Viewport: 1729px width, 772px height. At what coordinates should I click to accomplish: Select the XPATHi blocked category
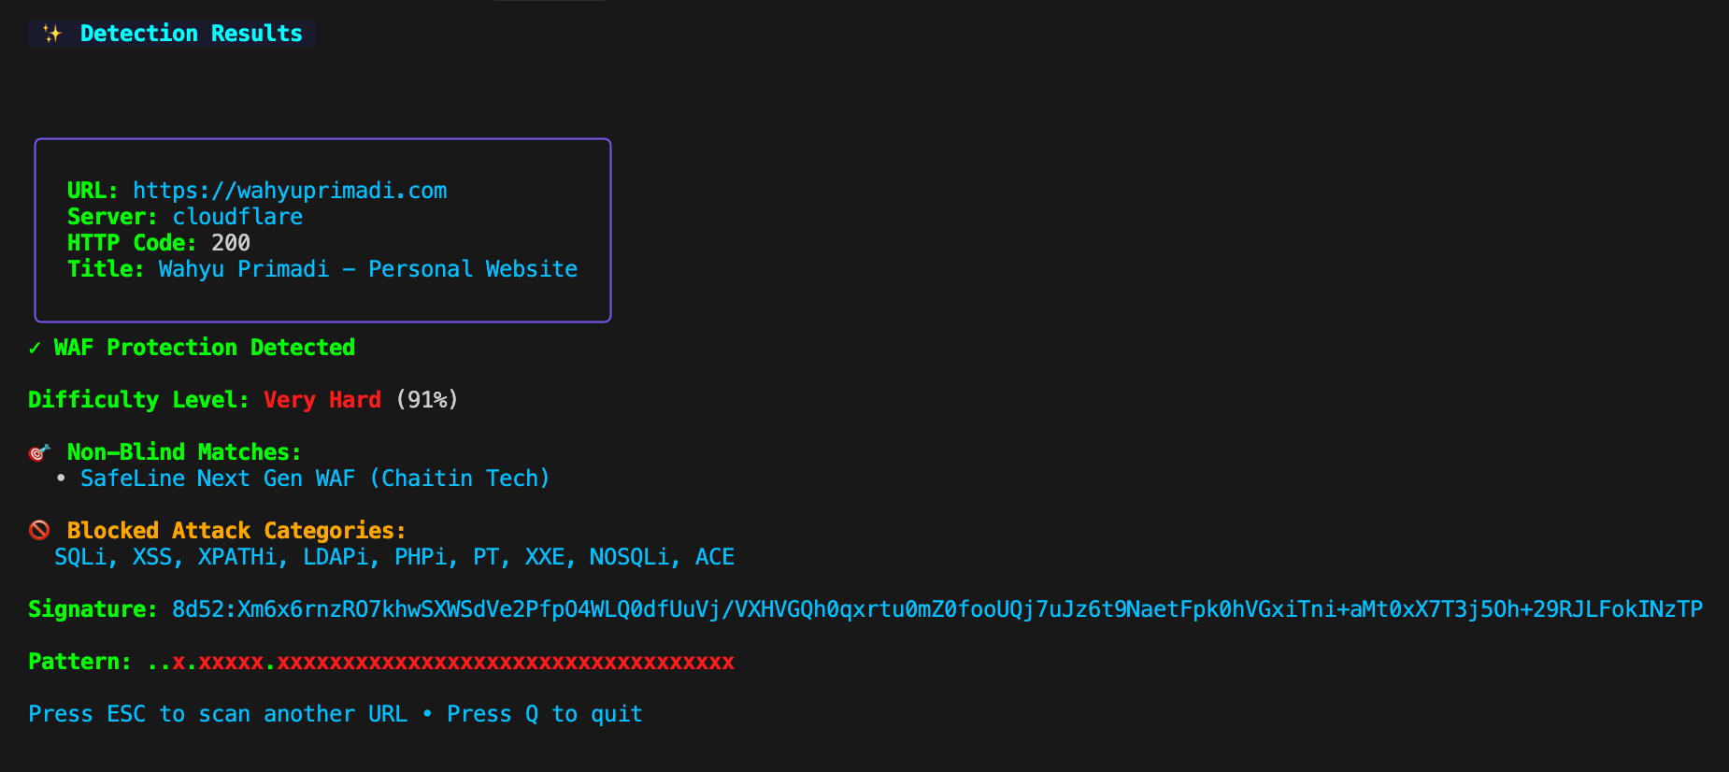click(237, 557)
